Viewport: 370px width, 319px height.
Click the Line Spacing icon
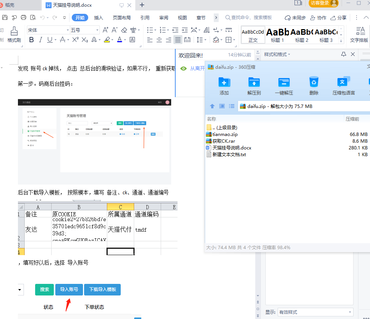200,40
